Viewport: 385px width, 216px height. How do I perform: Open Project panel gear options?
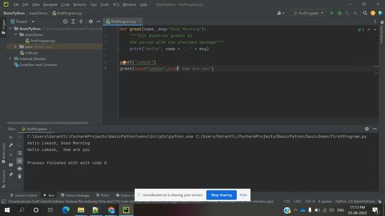coord(91,22)
